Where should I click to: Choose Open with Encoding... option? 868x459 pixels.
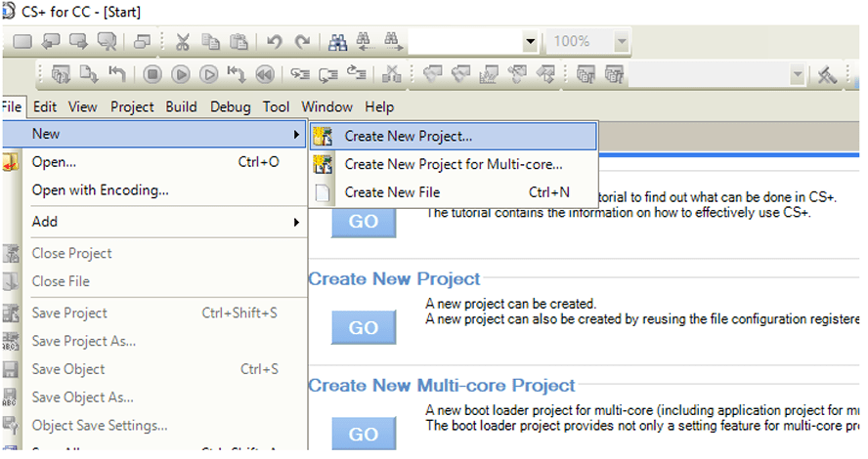[100, 190]
